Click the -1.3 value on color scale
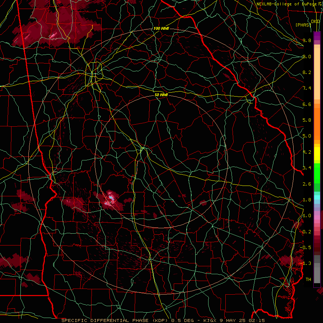Screen dimensions: 323x323 (305, 263)
